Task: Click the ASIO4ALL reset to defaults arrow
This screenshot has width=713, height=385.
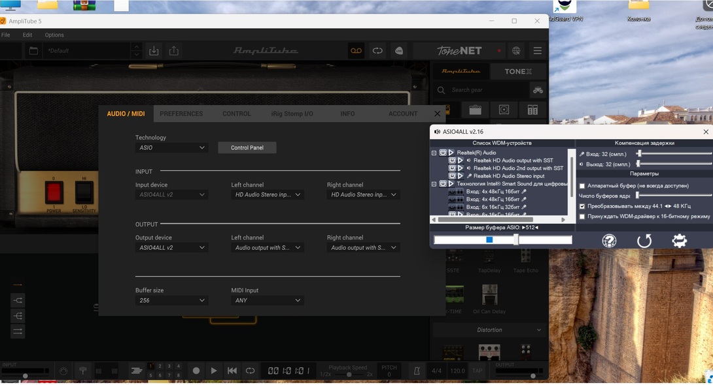Action: pyautogui.click(x=644, y=240)
